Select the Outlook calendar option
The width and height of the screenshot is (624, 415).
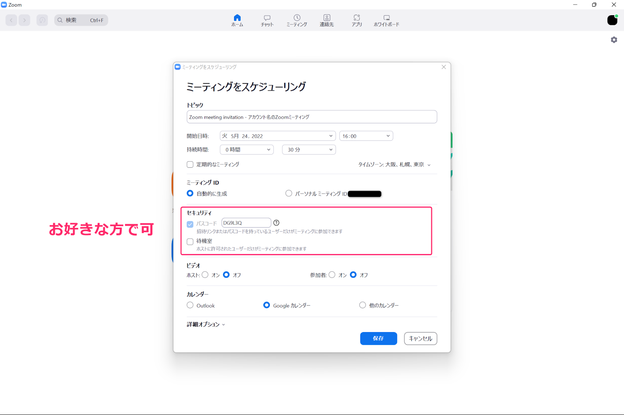pyautogui.click(x=190, y=305)
